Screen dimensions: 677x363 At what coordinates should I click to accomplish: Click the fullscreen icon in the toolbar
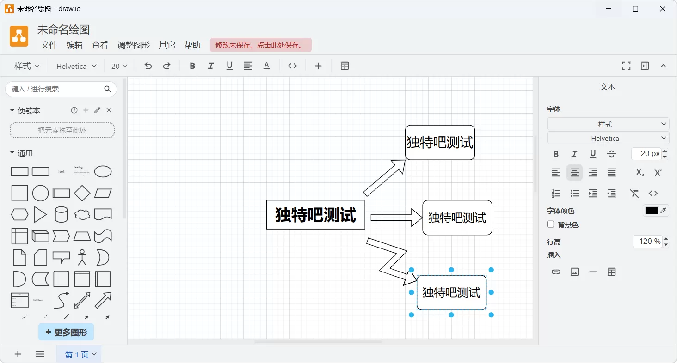pos(626,66)
